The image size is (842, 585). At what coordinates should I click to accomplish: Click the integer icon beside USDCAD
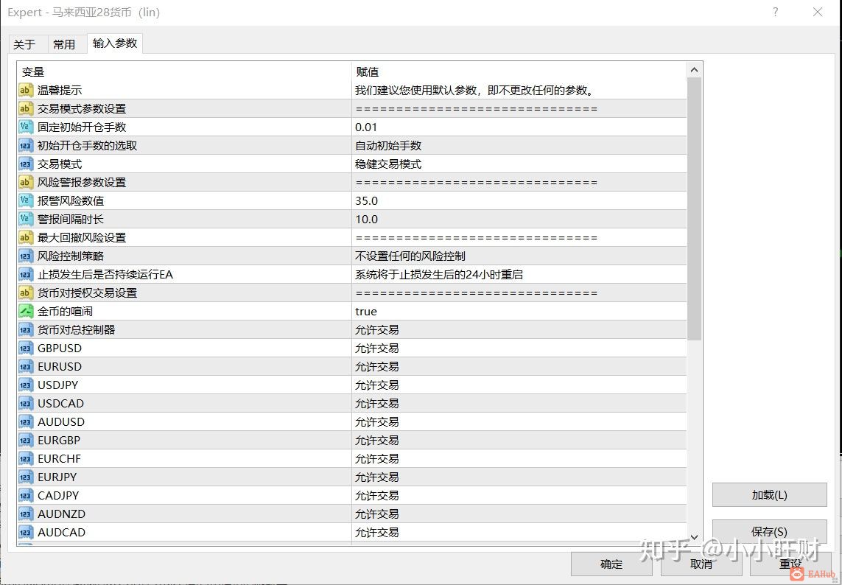(26, 404)
